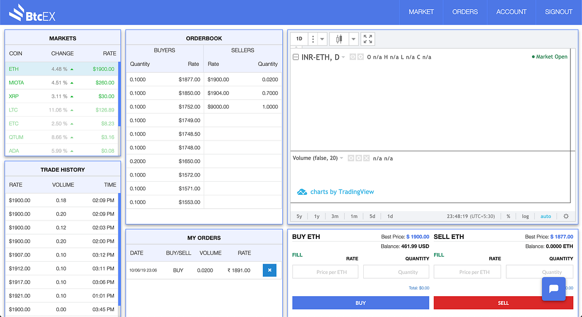Screen dimensions: 582x317
Task: Click buyer rate $1877.00 in orderbook
Action: tap(189, 79)
